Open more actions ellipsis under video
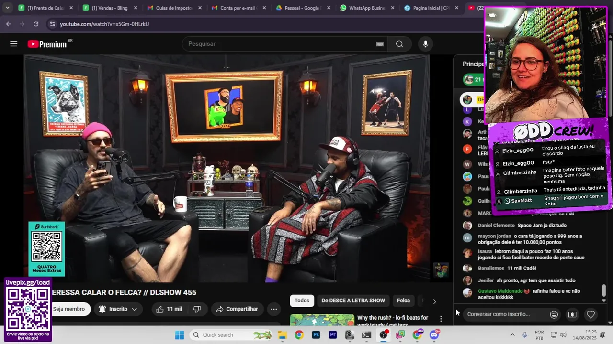This screenshot has width=613, height=344. [x=274, y=309]
